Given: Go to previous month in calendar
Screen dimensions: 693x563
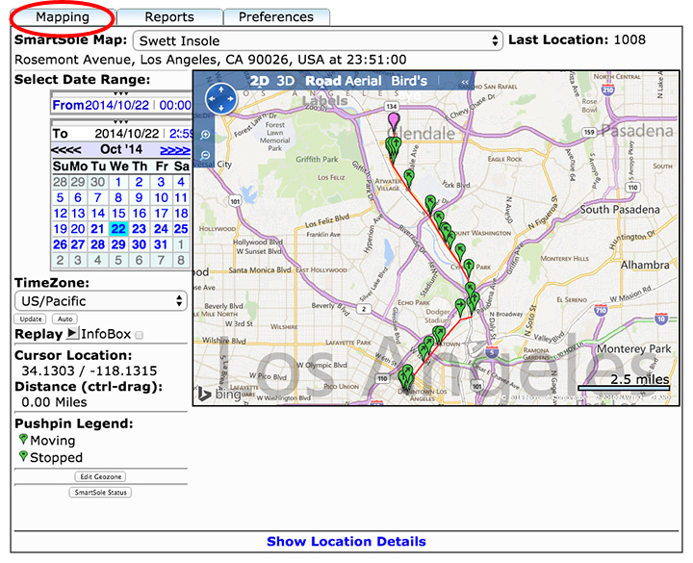Looking at the screenshot, I should (65, 150).
